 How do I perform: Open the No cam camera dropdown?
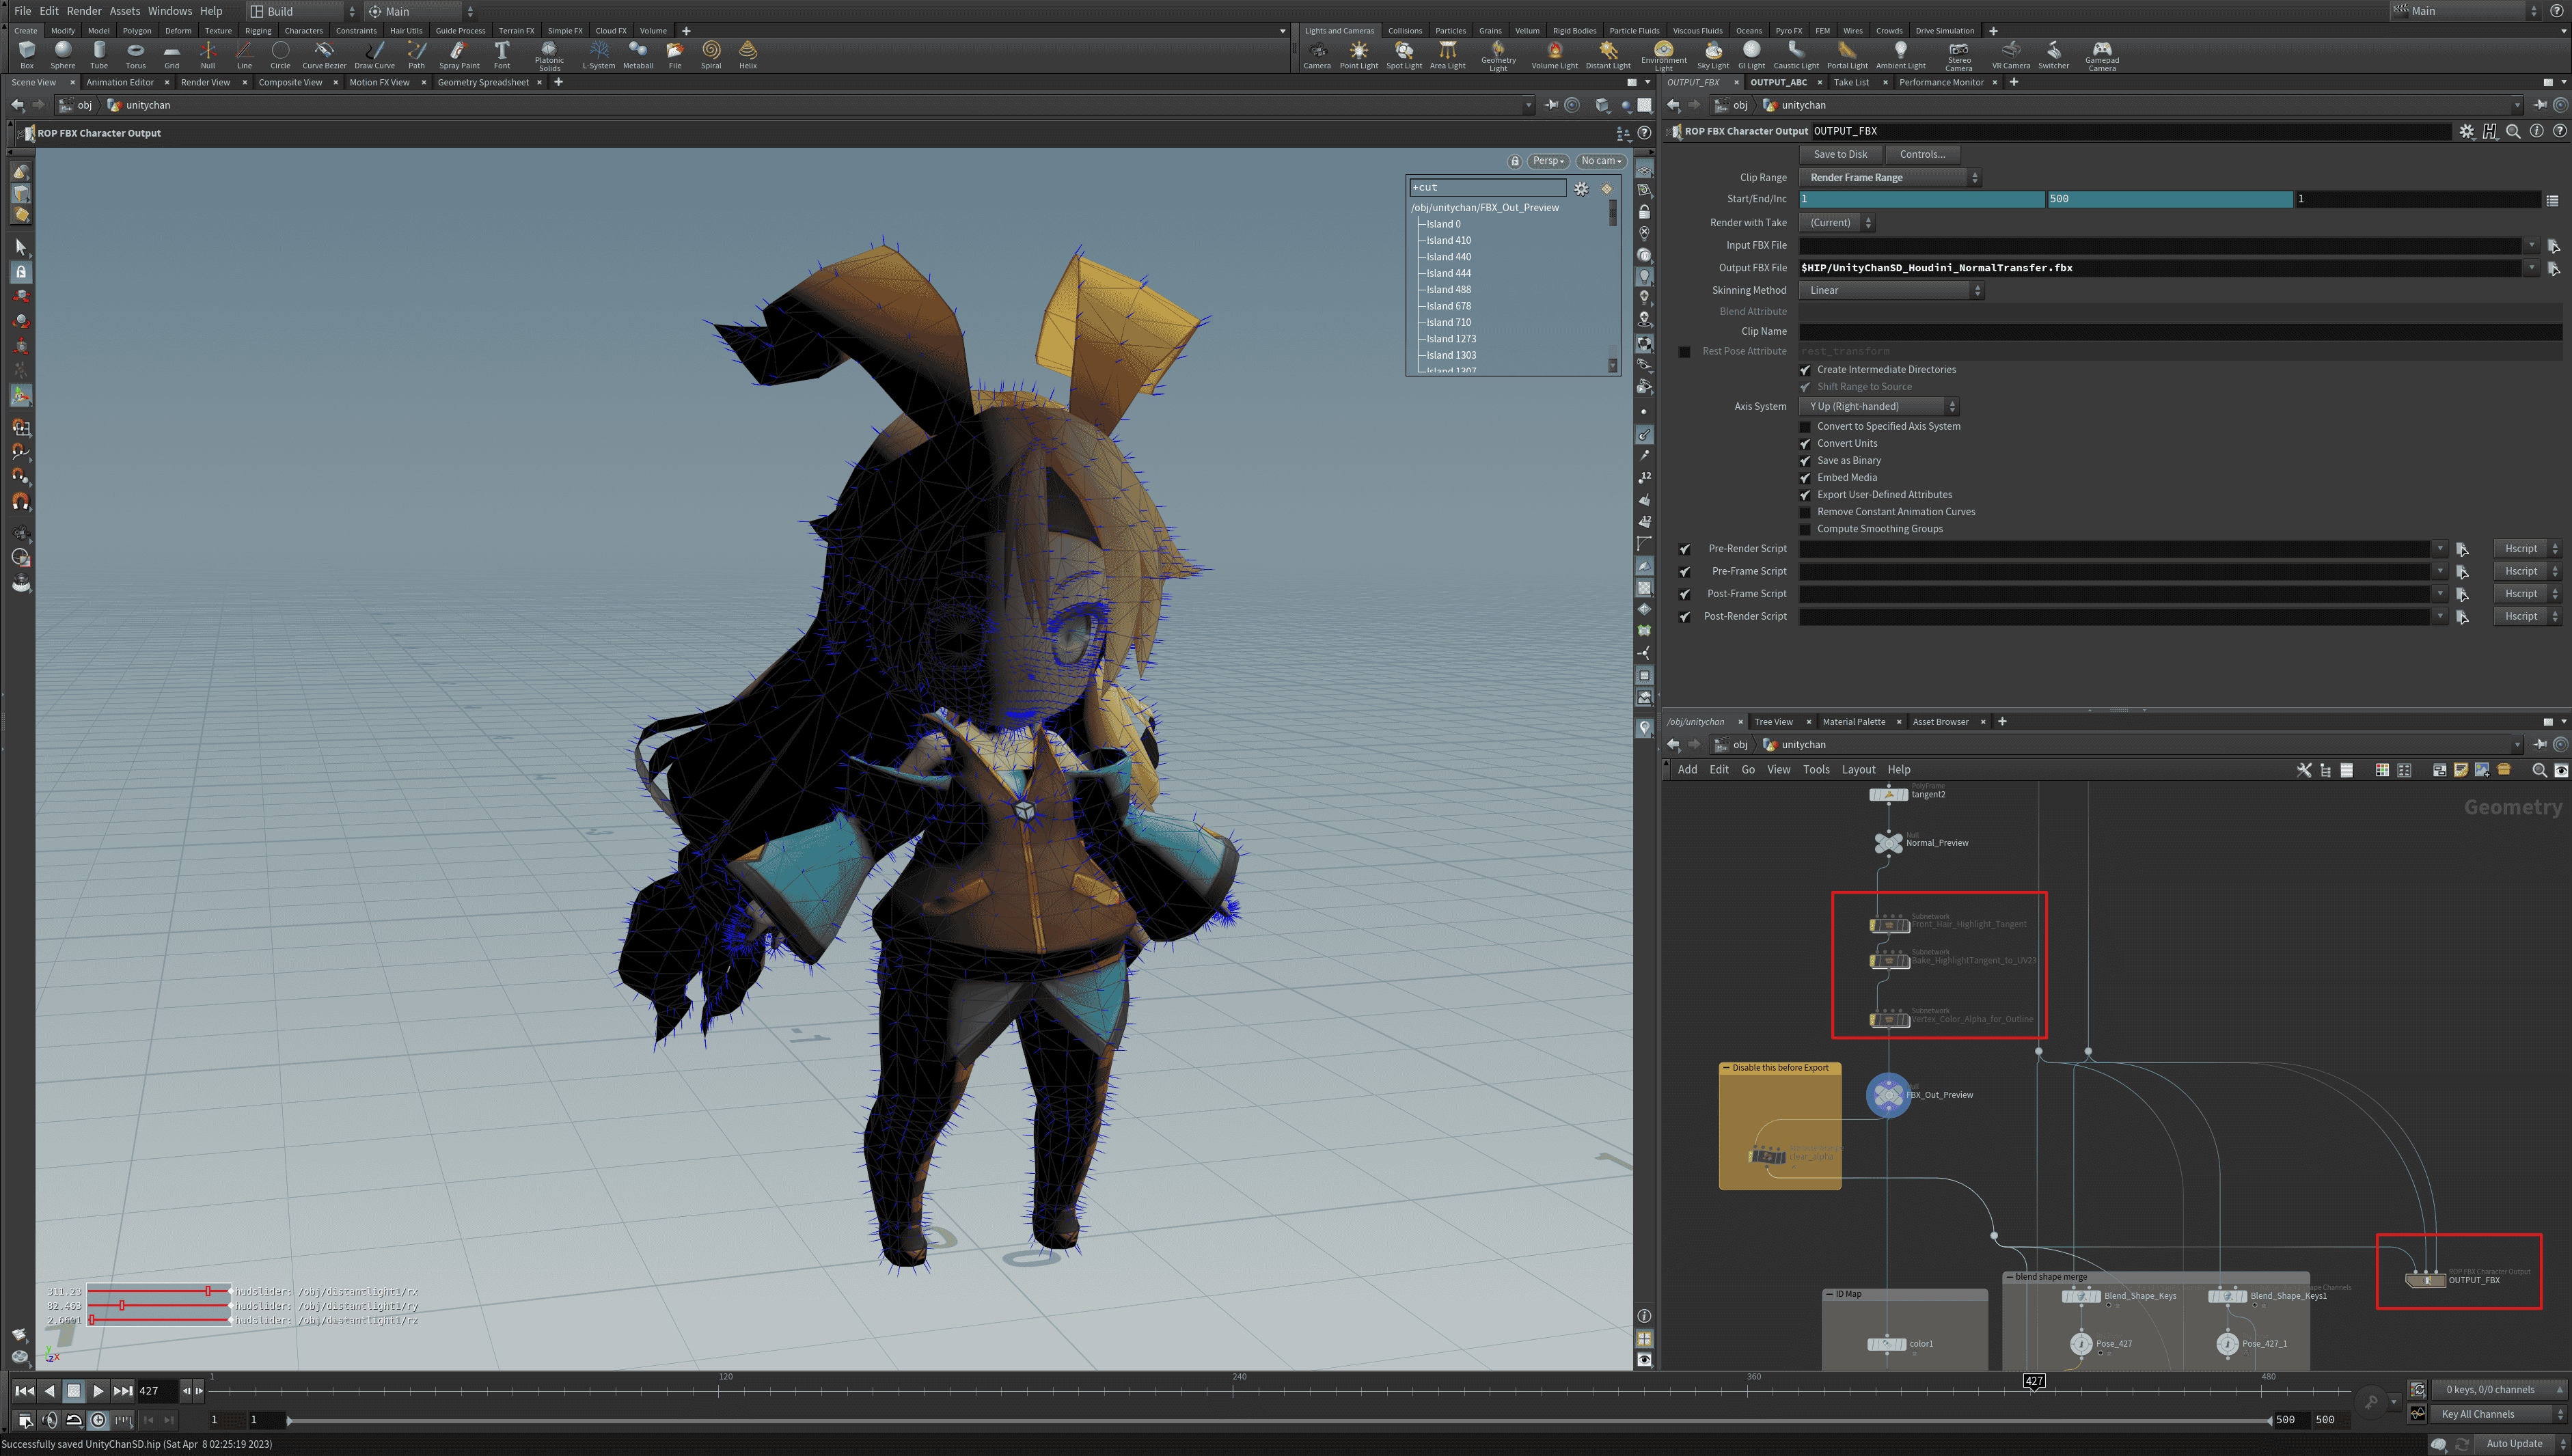tap(1600, 161)
